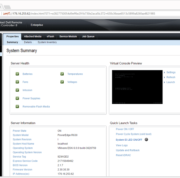Click the IP address value 176.16.253.62
Screen dimensions: 180x178
(66, 174)
